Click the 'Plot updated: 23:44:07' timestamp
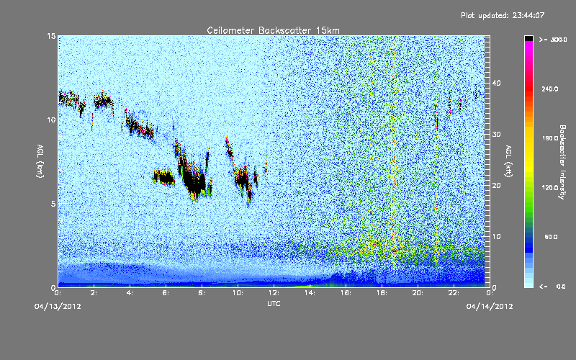576x360 pixels. click(503, 15)
